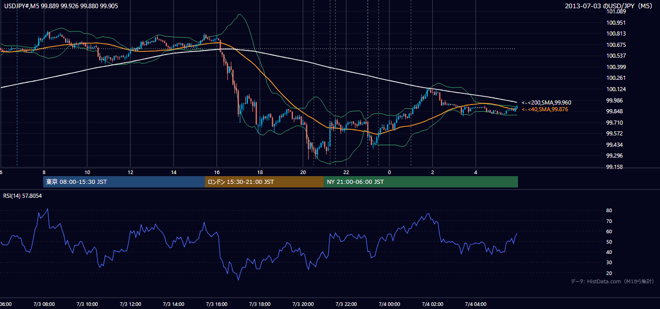Click the 40,SMA,99.876 label

point(544,109)
